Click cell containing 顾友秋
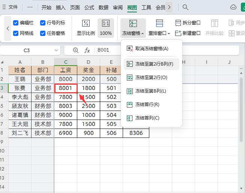The height and width of the screenshot is (193, 245). [20, 106]
